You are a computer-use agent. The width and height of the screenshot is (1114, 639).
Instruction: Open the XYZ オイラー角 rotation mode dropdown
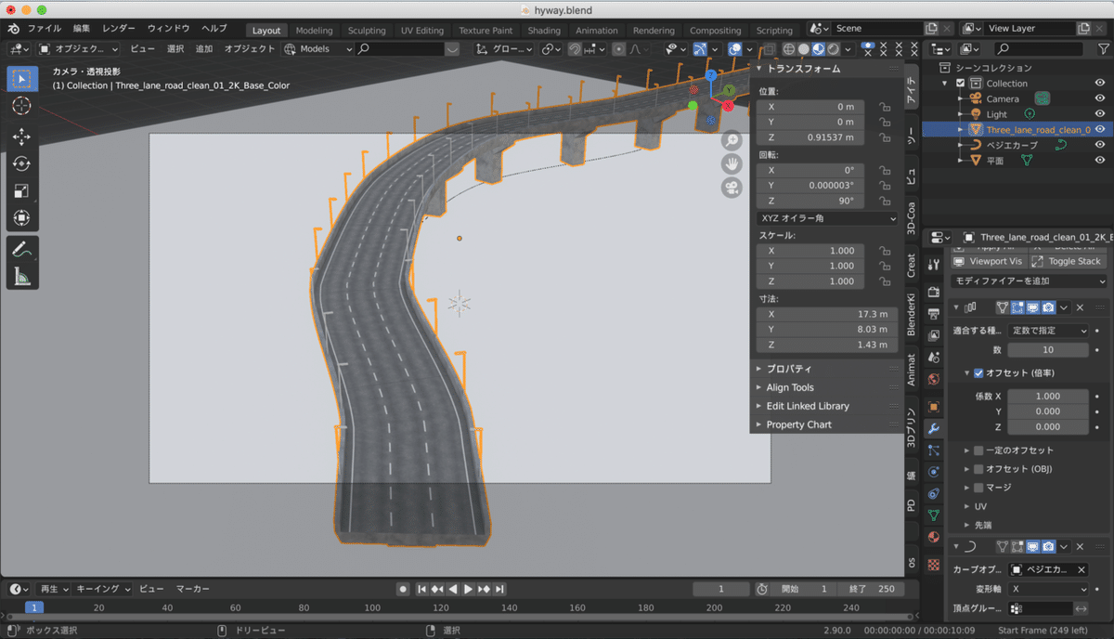pos(827,218)
